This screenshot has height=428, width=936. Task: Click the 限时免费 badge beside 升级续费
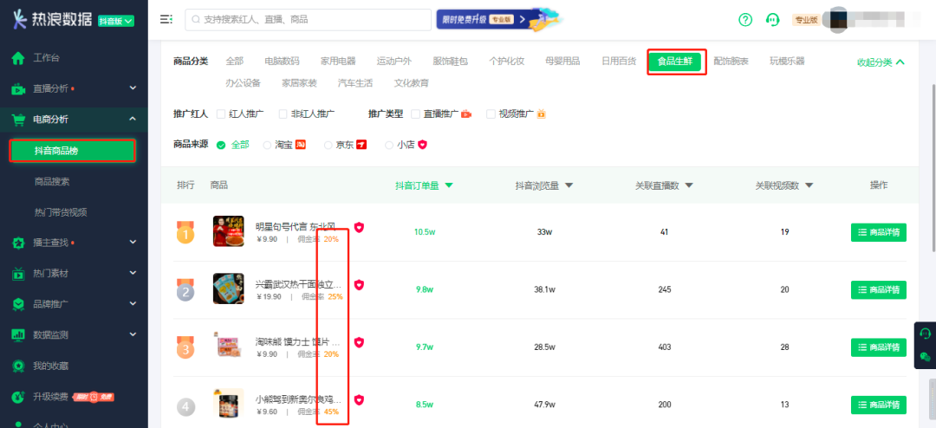pos(94,396)
